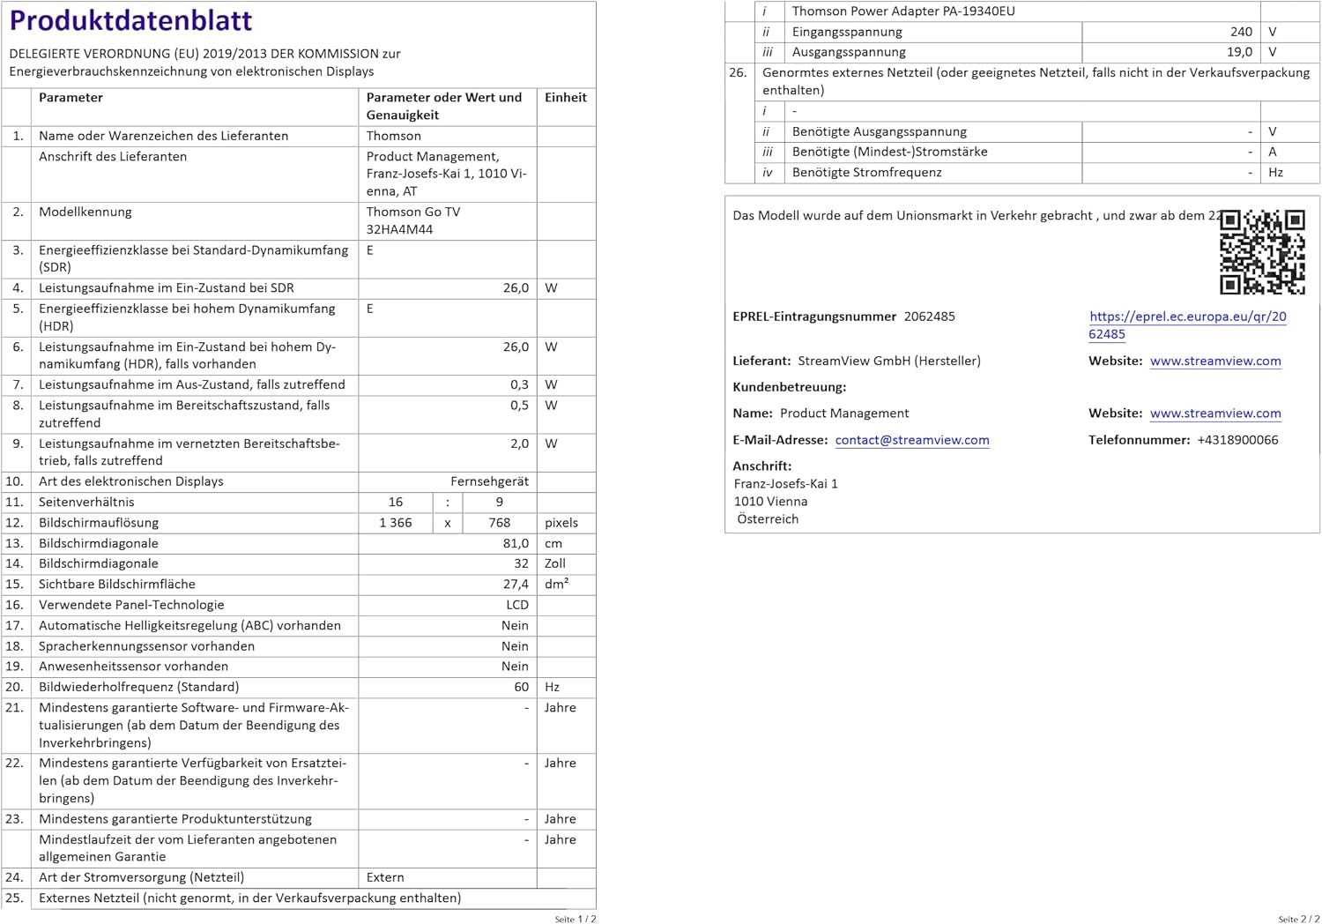Select model value 'Thomson Go TV 32HA4M44'
The image size is (1322, 924).
413,220
